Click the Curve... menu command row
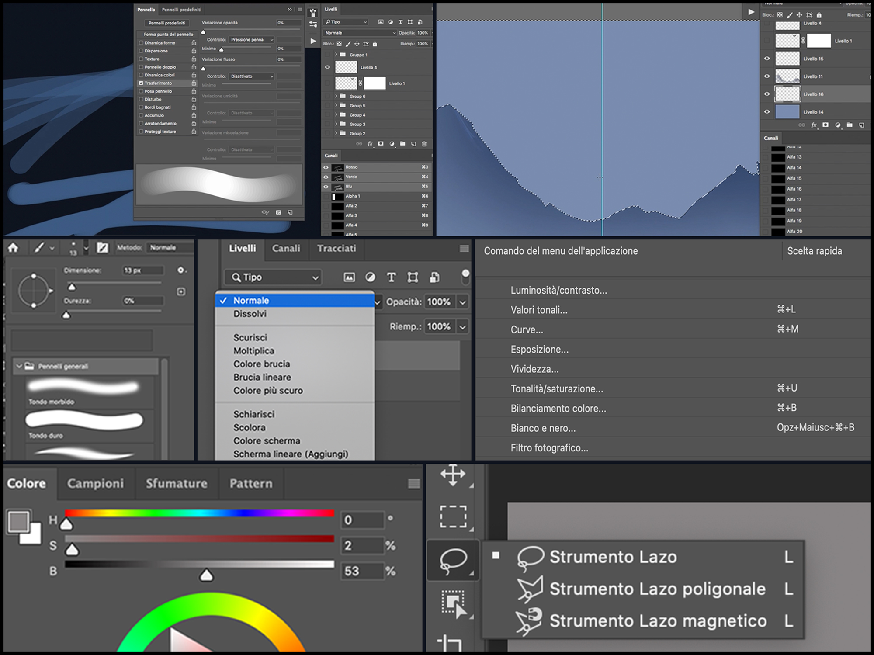Screen dimensions: 874x655 pos(673,330)
